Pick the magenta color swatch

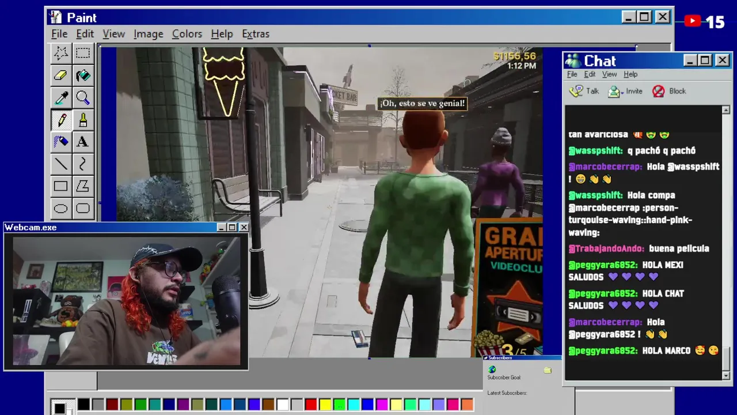click(x=382, y=405)
